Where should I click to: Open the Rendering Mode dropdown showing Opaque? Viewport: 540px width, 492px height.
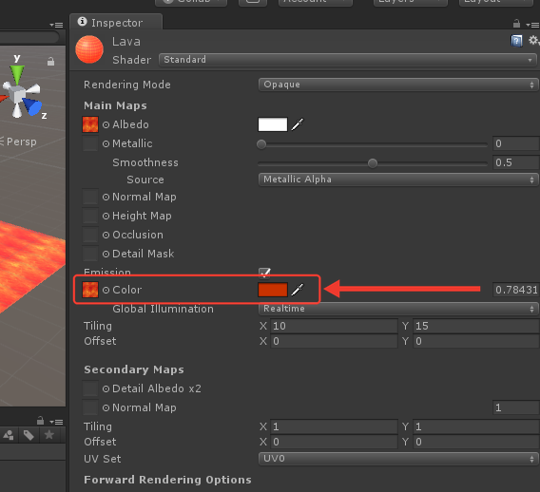tap(398, 85)
